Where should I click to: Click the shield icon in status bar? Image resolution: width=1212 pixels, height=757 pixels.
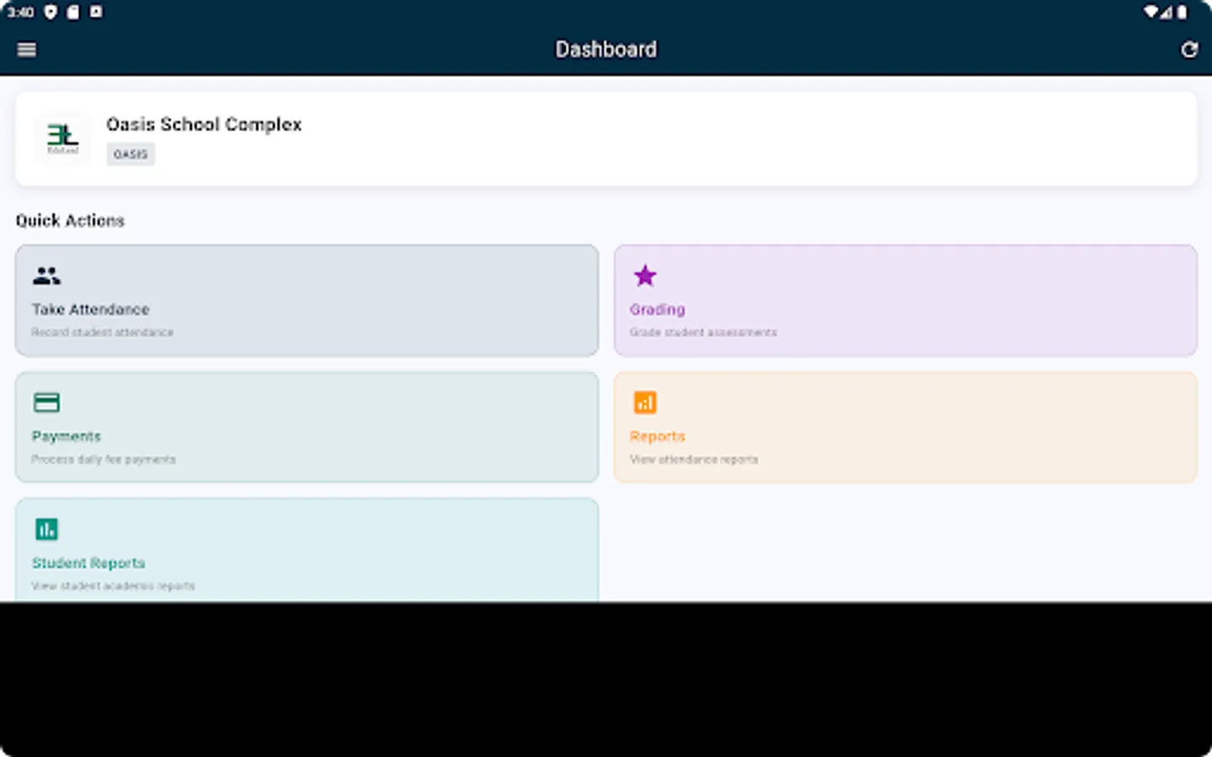pyautogui.click(x=50, y=12)
